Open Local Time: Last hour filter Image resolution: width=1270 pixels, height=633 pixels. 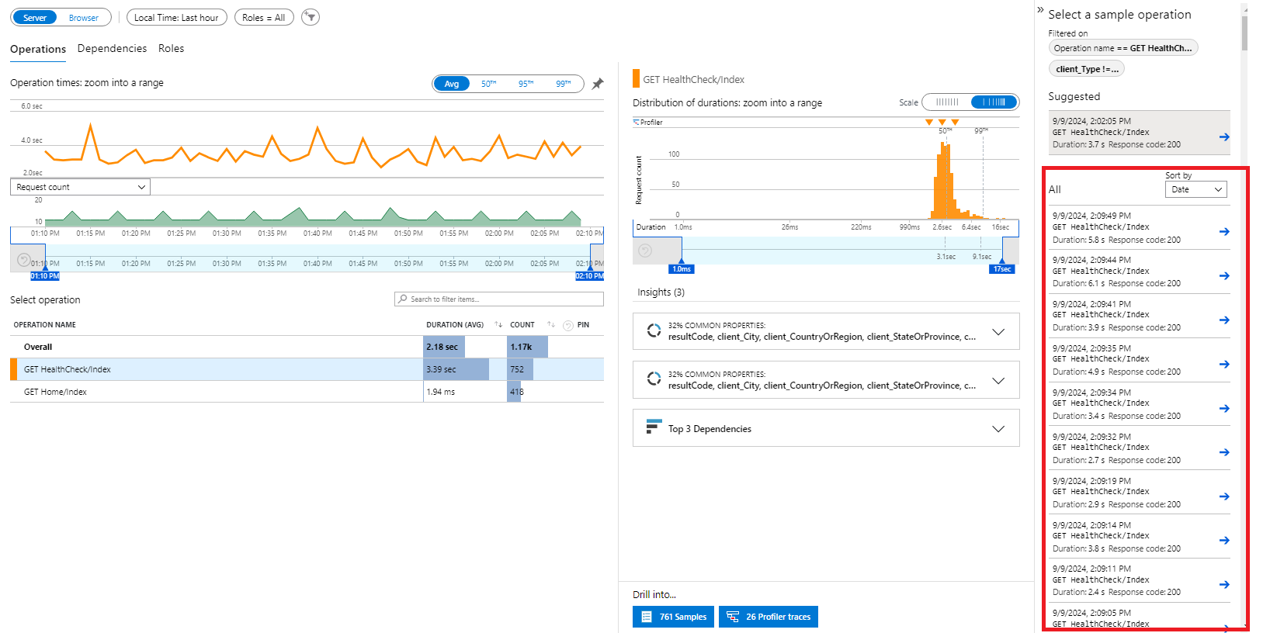point(176,17)
